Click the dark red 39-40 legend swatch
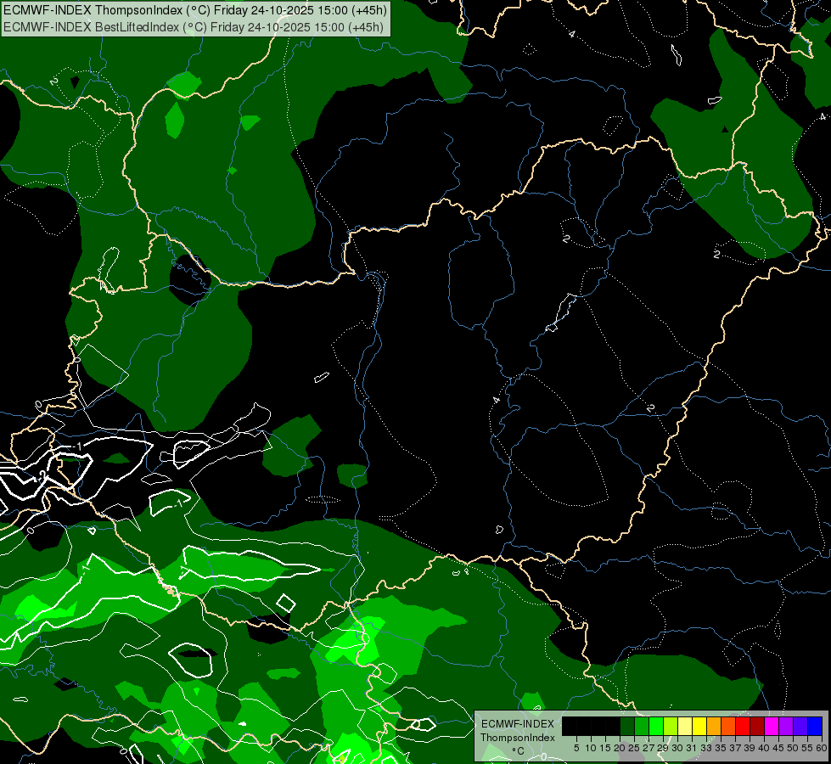 (x=757, y=726)
